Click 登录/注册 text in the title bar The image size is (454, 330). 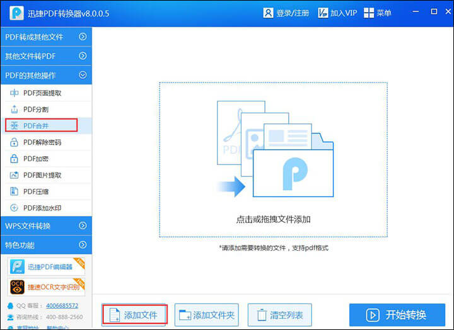(x=293, y=13)
